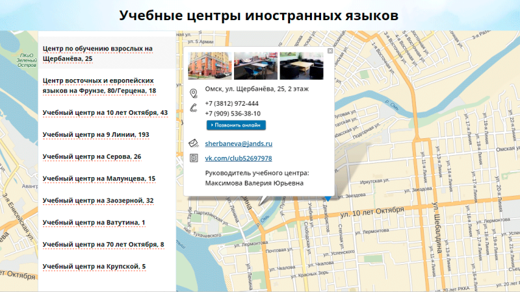Viewport: 520px width, 292px height.
Task: Click the VK social network icon
Action: tap(194, 158)
